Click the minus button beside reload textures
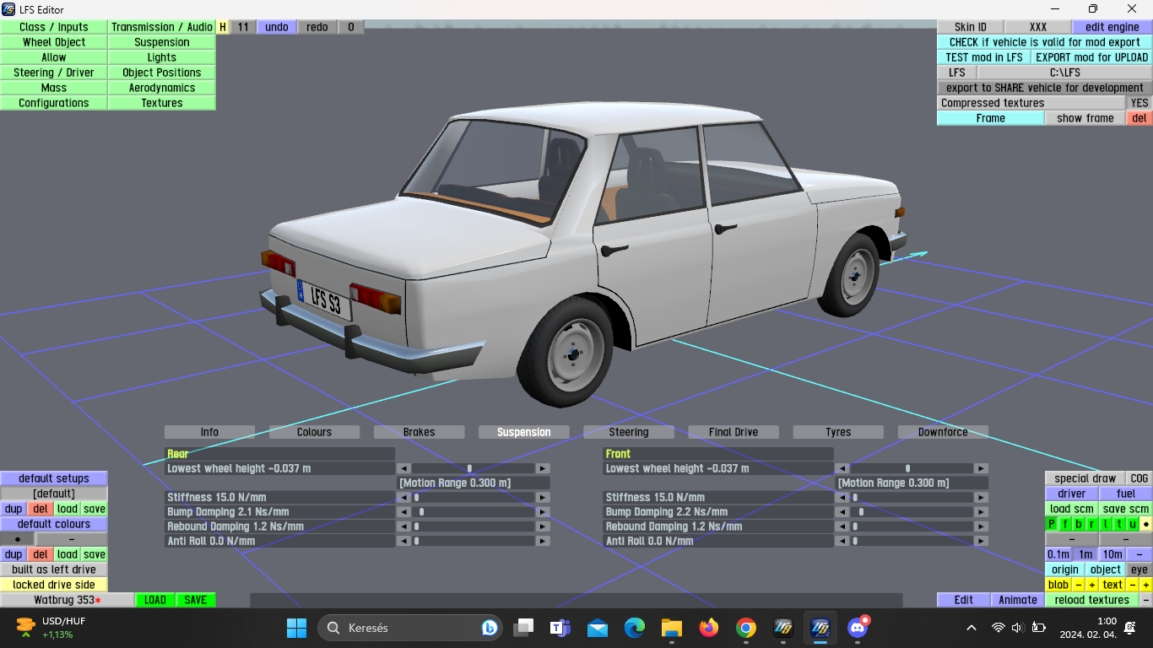Viewport: 1153px width, 648px height. tap(1146, 600)
